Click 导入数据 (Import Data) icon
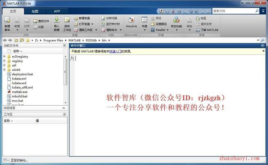This screenshot has width=268, height=165. [x=57, y=20]
